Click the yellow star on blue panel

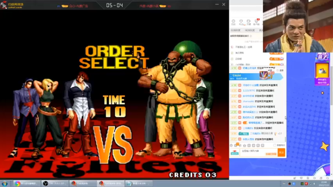tap(325, 146)
